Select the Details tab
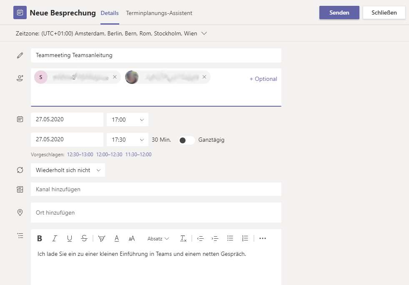 point(110,13)
